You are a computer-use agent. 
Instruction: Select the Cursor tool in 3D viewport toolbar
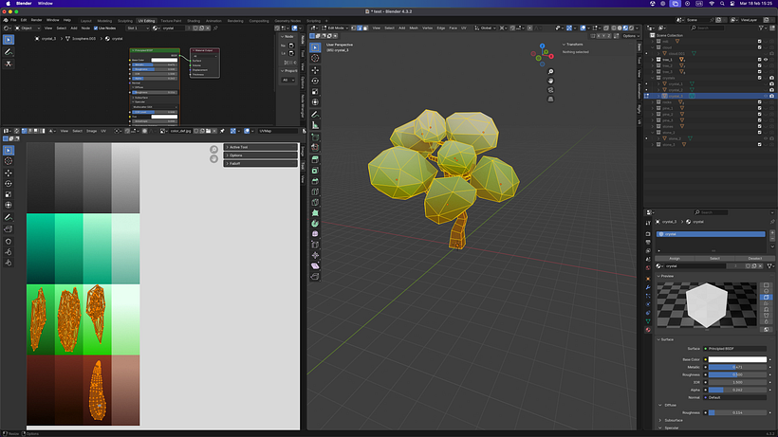coord(315,59)
